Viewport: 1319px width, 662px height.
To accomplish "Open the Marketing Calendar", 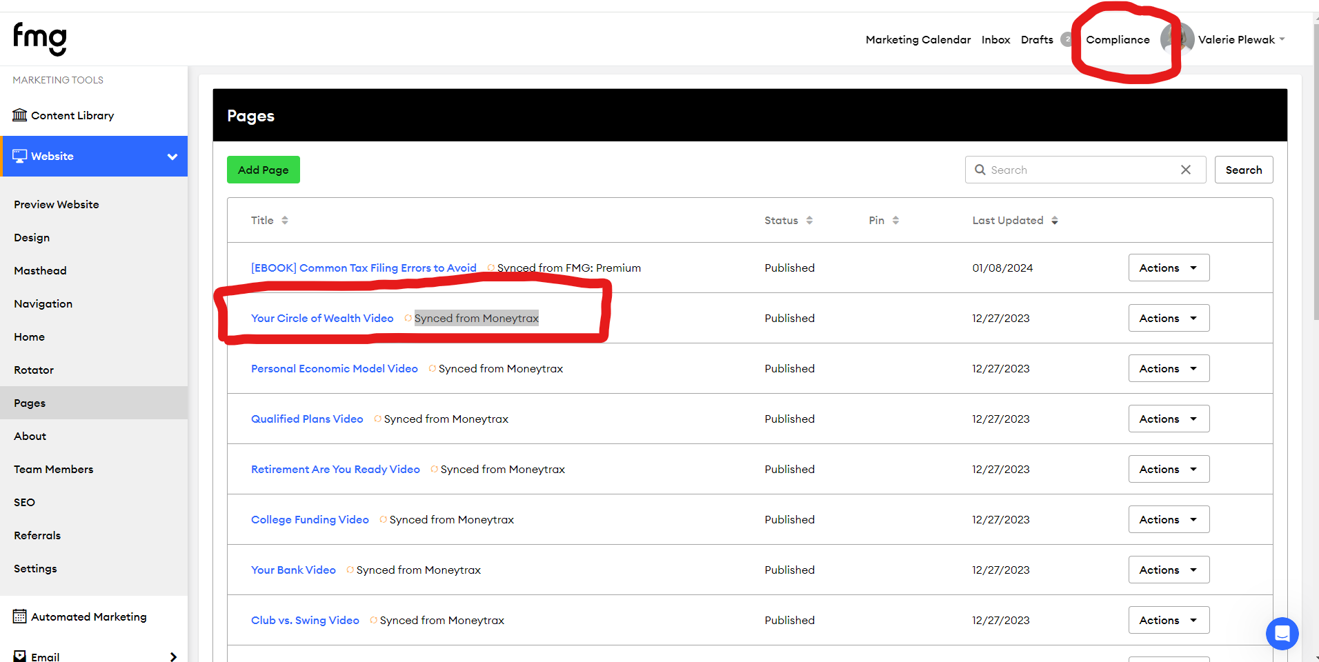I will click(x=918, y=39).
